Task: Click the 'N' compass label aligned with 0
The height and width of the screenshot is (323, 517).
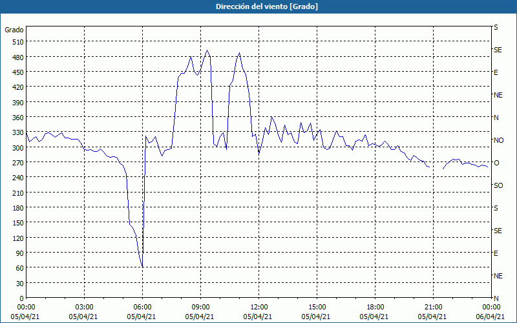Action: [x=496, y=298]
